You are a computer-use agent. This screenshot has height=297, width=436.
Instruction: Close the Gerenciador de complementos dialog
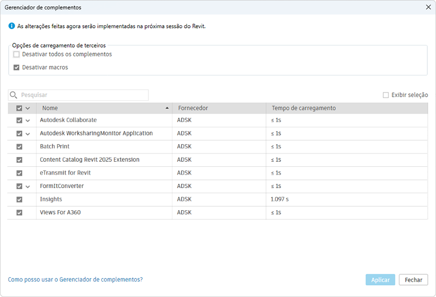[428, 7]
